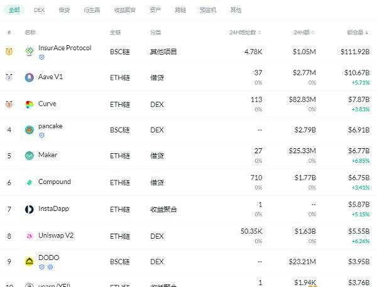Viewport: 377px width, 287px height.
Task: Click the InsurAce Protocol logo icon
Action: tap(30, 51)
